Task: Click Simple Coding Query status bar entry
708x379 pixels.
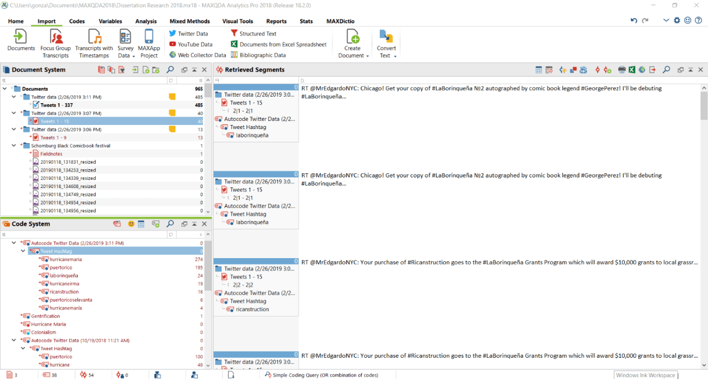Action: pos(322,375)
